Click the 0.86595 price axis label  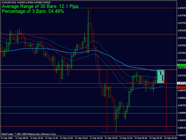click(182, 120)
